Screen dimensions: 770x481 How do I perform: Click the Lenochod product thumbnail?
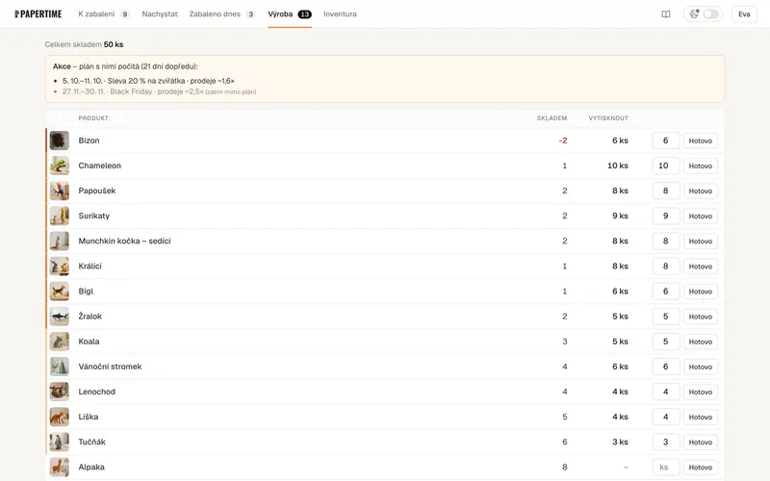60,392
